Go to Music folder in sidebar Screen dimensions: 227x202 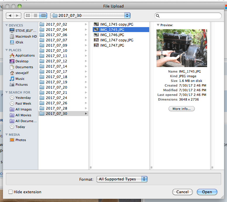click(20, 79)
